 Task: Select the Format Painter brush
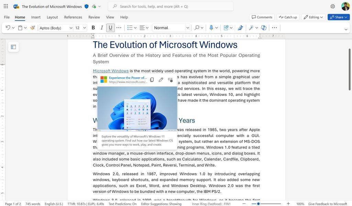[33, 28]
